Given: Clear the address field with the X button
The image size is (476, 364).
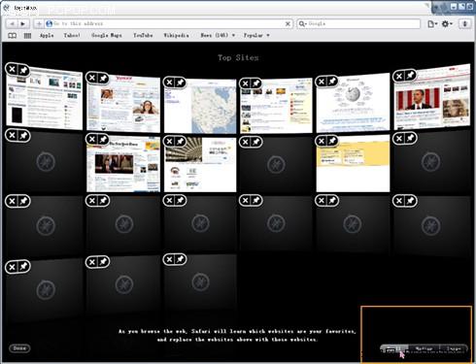Looking at the screenshot, I should (x=288, y=23).
